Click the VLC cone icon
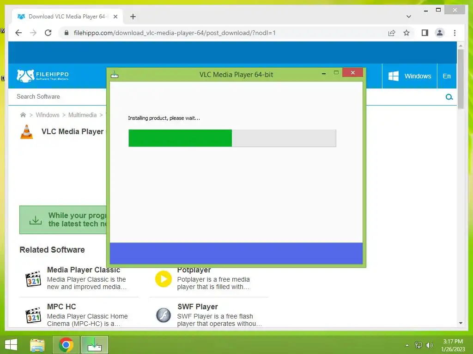The height and width of the screenshot is (354, 473). tap(26, 132)
